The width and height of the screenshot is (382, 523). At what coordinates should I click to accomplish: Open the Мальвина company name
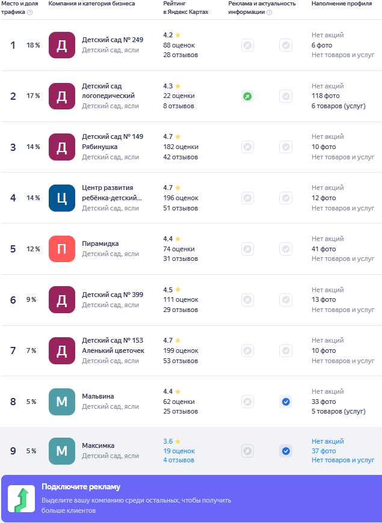pos(98,397)
